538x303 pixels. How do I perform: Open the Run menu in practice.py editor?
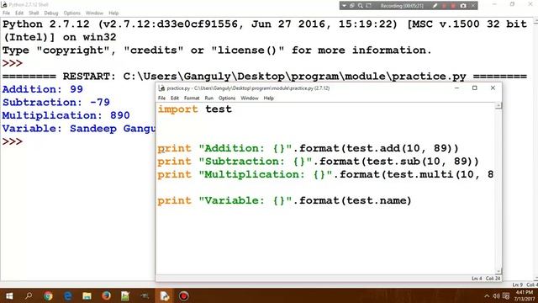(x=209, y=98)
